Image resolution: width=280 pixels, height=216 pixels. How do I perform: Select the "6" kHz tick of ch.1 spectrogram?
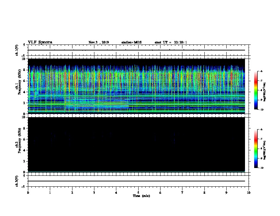coord(24,81)
